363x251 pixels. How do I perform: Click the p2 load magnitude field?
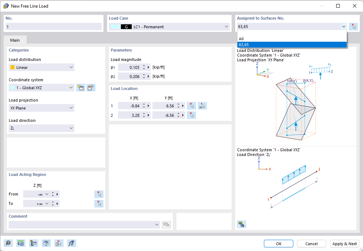tap(129, 76)
